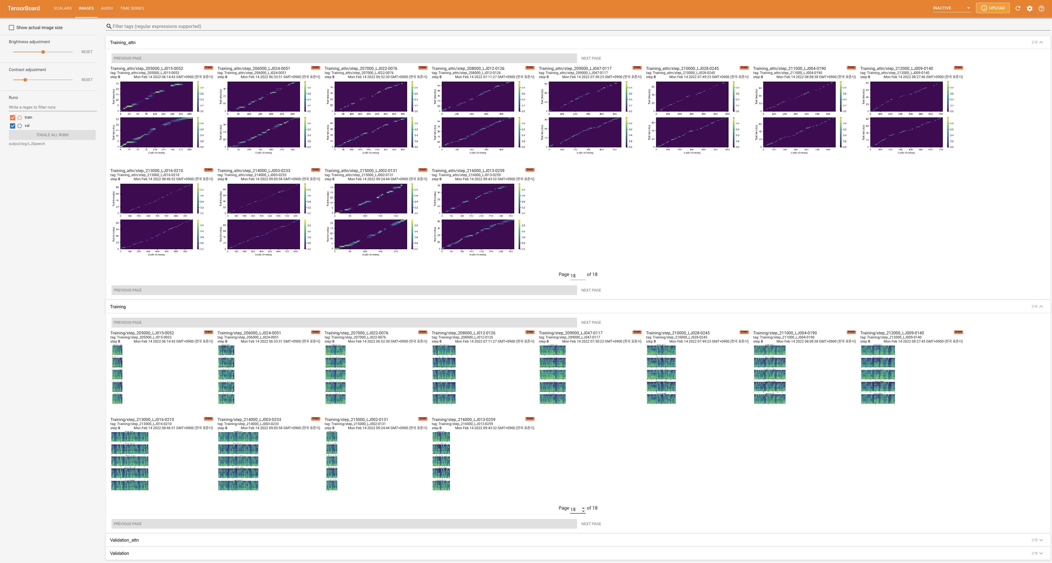Open the settings gear icon
This screenshot has width=1052, height=563.
pos(1029,8)
